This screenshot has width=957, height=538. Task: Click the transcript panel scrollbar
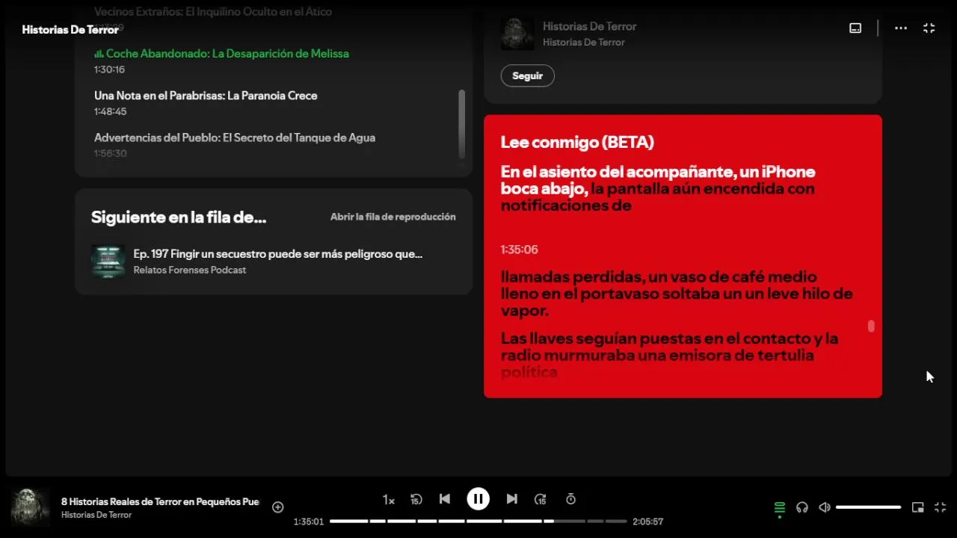click(x=870, y=327)
